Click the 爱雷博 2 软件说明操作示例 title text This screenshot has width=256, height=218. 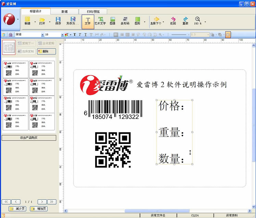click(x=181, y=85)
